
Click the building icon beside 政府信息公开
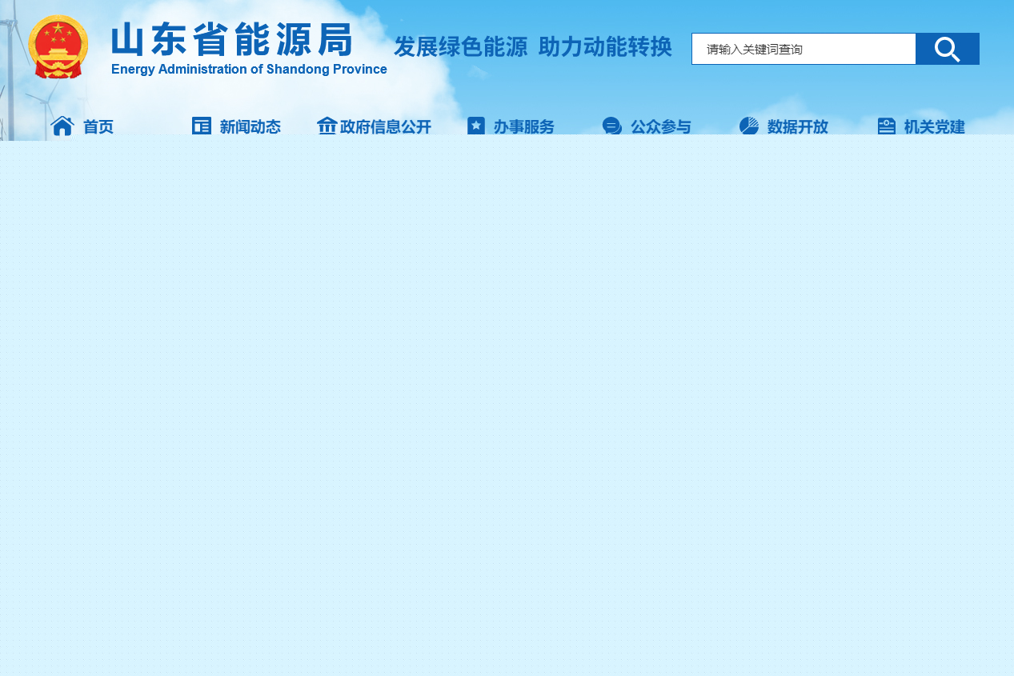(327, 126)
